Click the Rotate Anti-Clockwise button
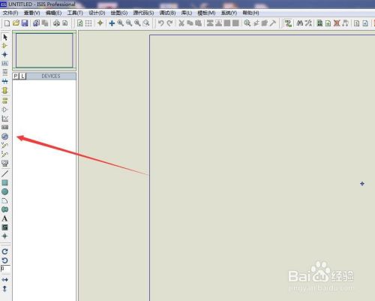 [x=4, y=260]
